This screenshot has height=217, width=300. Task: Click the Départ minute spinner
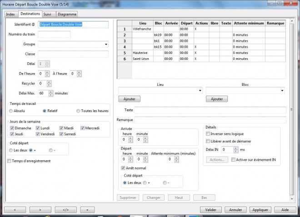[142, 159]
